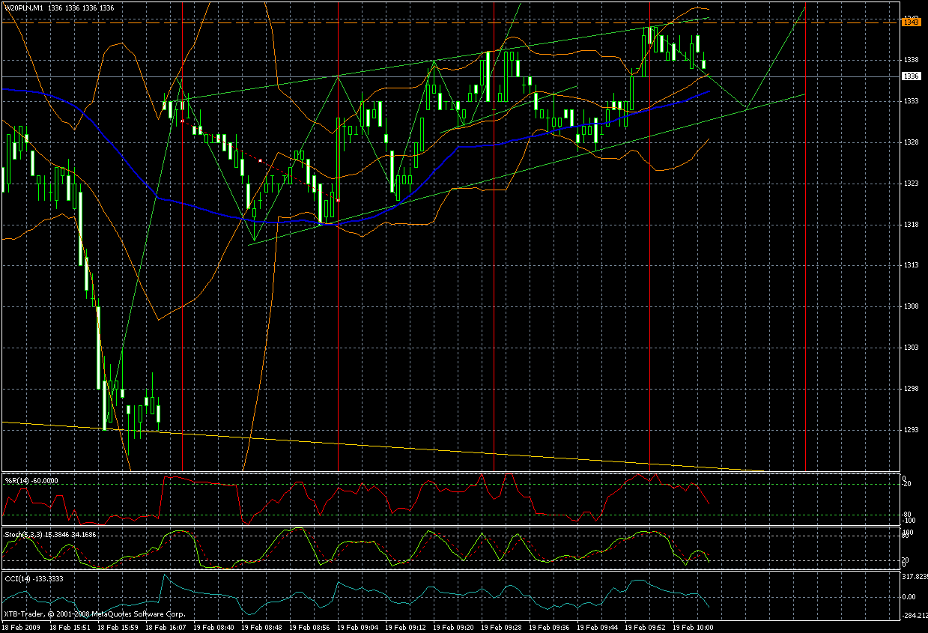This screenshot has height=633, width=928.
Task: Click the 317.8235 CCI scale value
Action: point(915,577)
